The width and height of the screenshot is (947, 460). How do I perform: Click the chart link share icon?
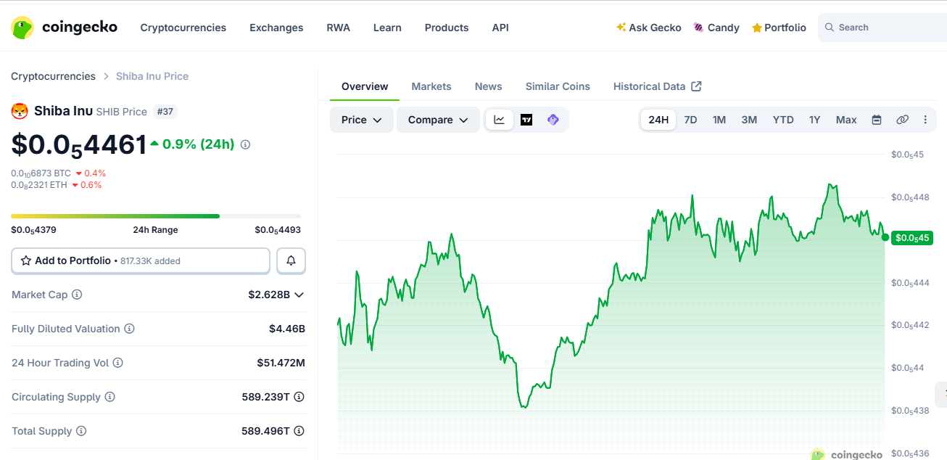[x=902, y=120]
